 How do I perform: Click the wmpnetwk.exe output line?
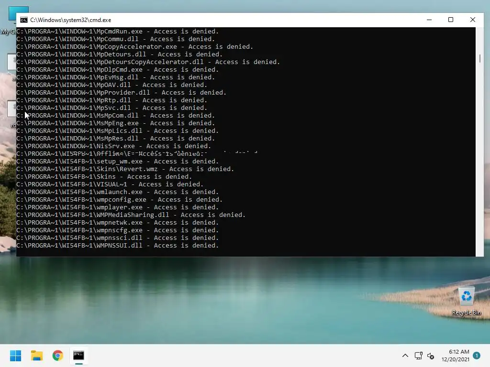(118, 223)
